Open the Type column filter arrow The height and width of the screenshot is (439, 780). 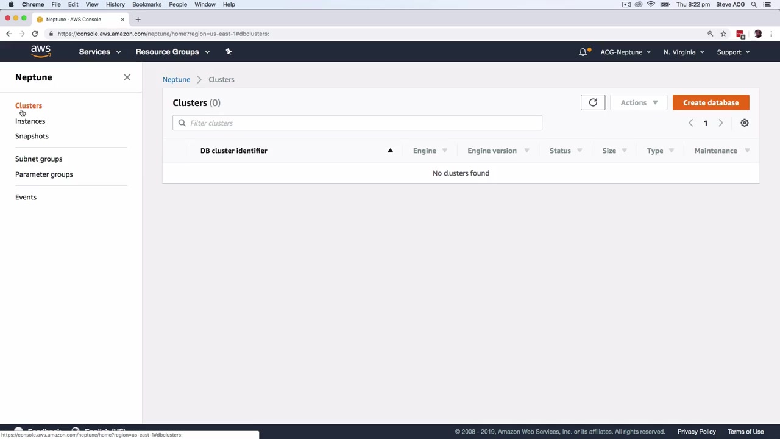click(x=672, y=151)
